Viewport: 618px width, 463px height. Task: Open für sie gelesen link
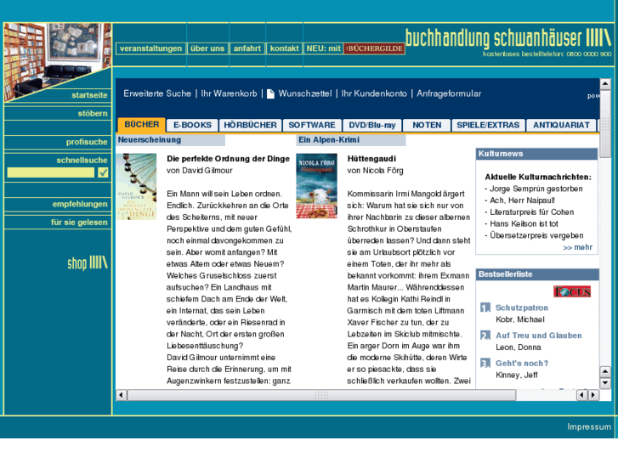(x=79, y=223)
